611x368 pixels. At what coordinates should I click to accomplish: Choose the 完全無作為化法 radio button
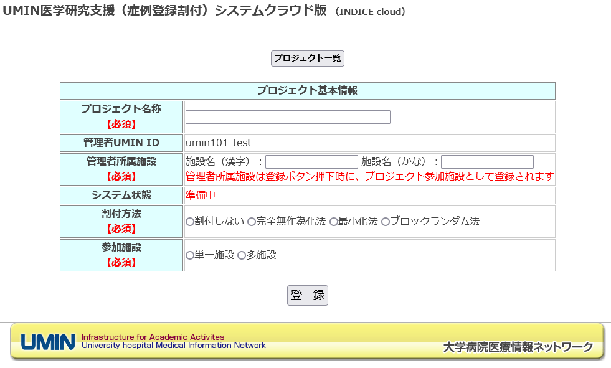pos(252,222)
